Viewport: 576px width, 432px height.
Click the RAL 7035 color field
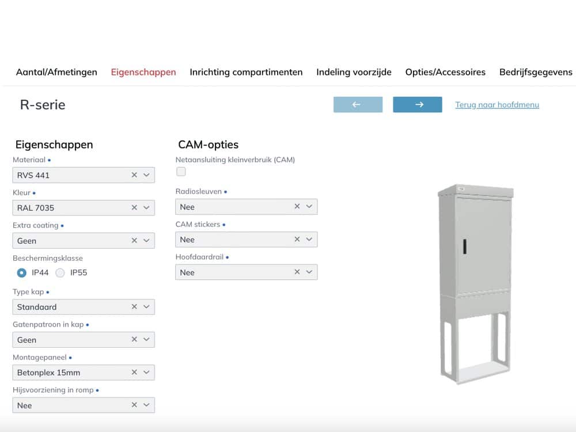point(84,207)
